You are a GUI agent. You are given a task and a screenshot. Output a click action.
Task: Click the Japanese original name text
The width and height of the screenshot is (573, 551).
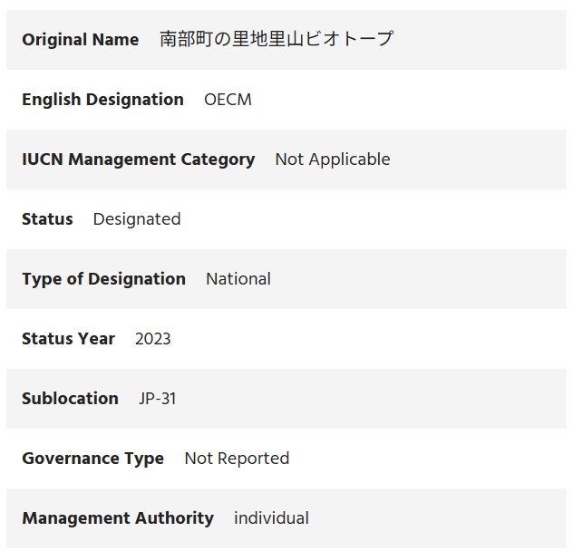tap(277, 39)
